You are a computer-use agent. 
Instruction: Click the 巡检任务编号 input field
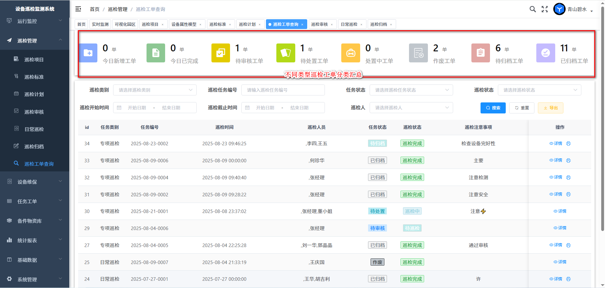click(x=283, y=90)
